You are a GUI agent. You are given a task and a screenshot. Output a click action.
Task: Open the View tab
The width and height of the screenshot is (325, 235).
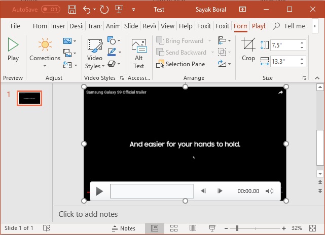tap(167, 26)
